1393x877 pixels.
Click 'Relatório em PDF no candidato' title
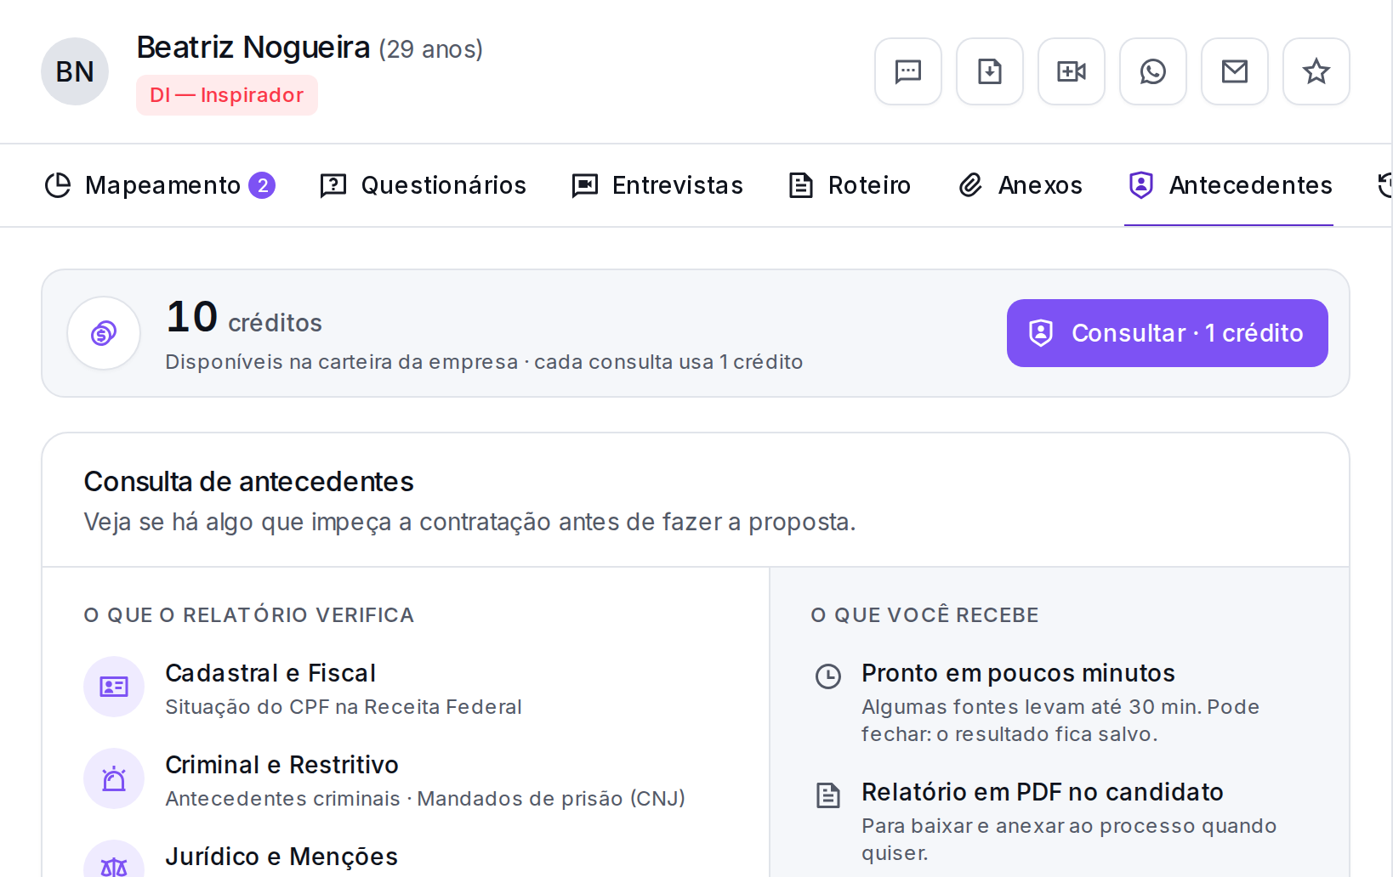click(1043, 792)
